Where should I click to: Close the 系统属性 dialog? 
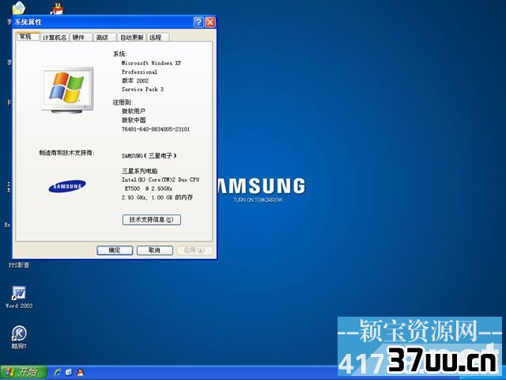210,22
